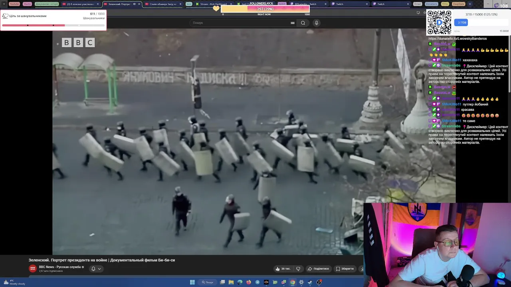The height and width of the screenshot is (287, 511).
Task: Open BBC News channel avatar
Action: [32, 269]
